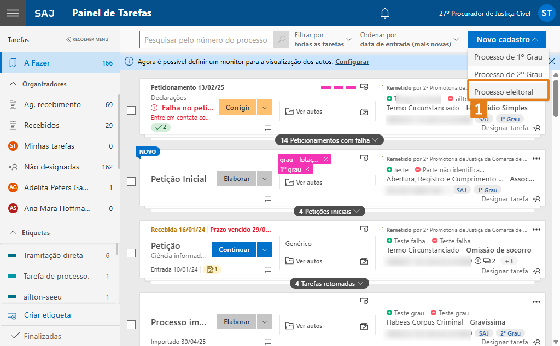Tick the checkbox for Petição task
The width and height of the screenshot is (560, 346).
(131, 253)
